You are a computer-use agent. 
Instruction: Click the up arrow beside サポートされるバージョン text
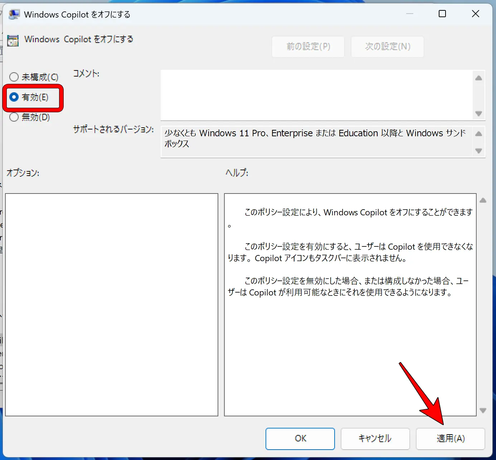478,133
